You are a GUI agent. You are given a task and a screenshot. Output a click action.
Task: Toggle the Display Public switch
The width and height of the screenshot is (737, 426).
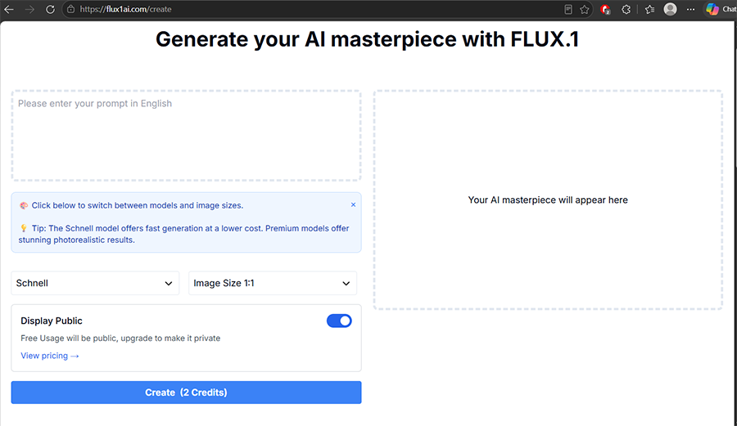coord(339,321)
